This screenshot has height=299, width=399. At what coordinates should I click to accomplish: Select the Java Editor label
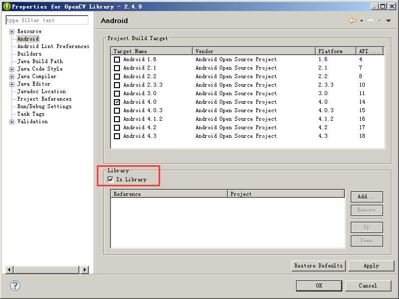click(x=34, y=84)
